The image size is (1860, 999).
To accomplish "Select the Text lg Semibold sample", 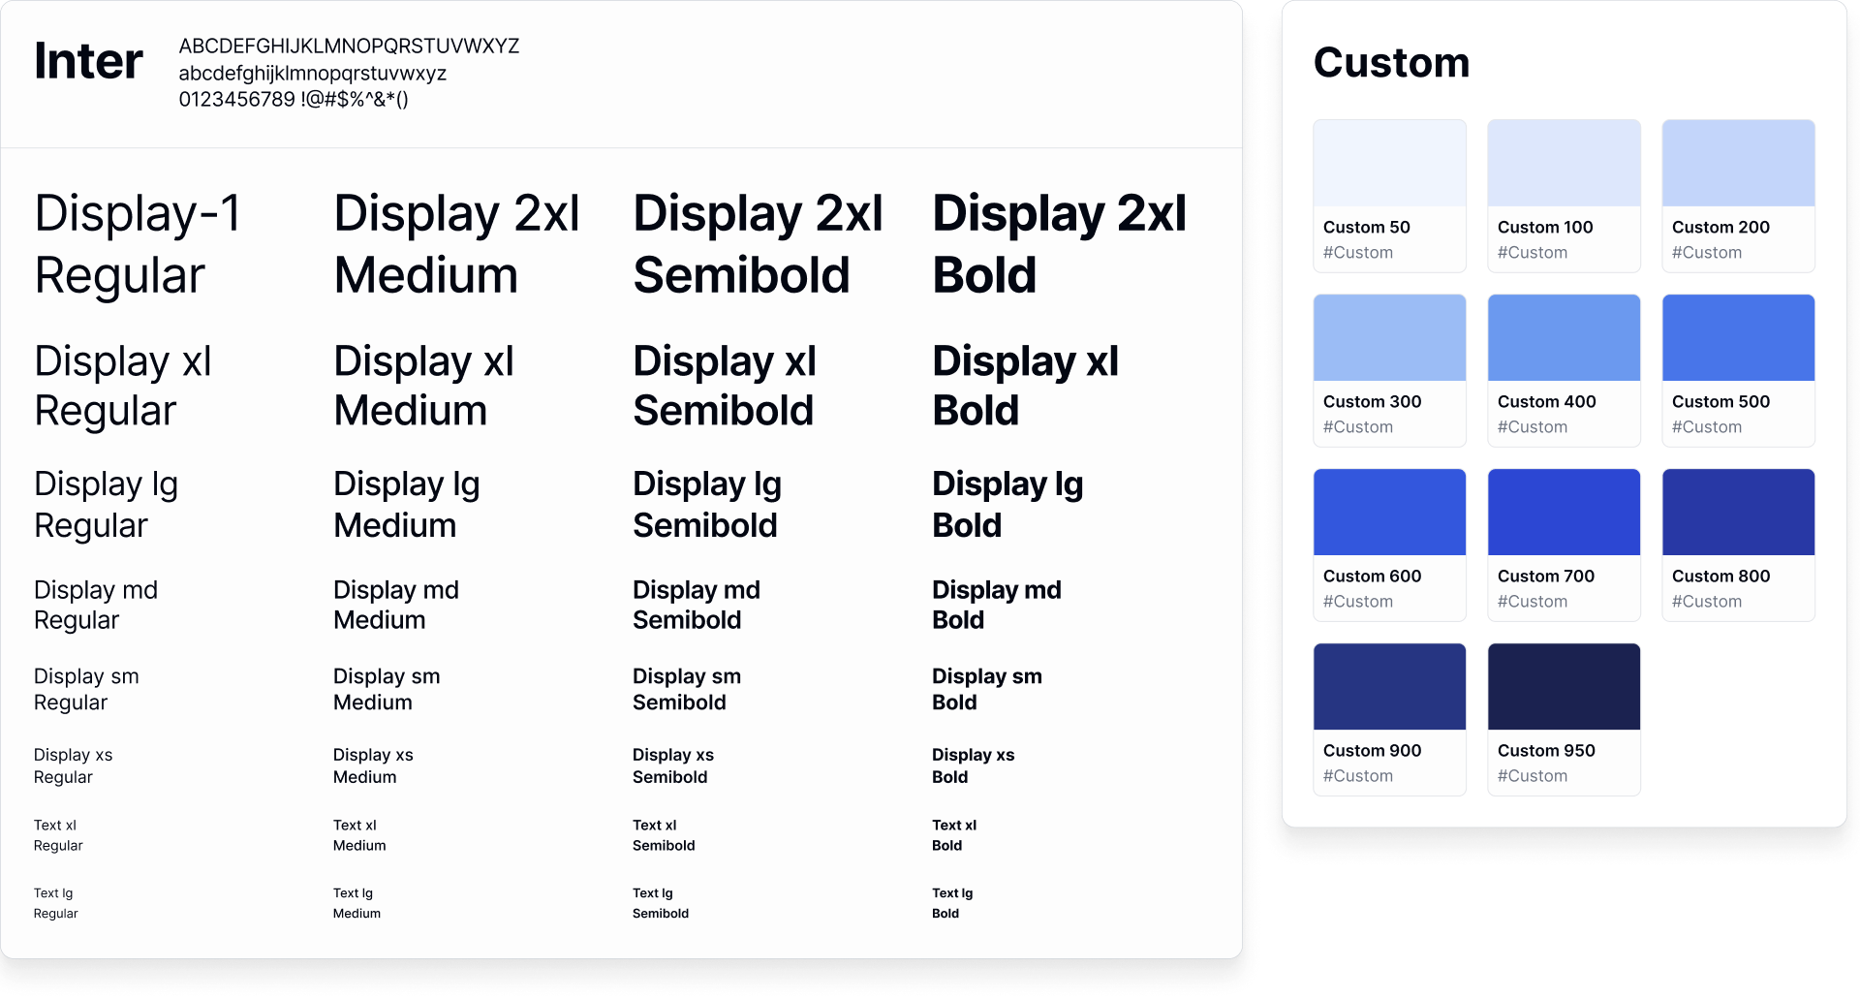I will tap(660, 903).
